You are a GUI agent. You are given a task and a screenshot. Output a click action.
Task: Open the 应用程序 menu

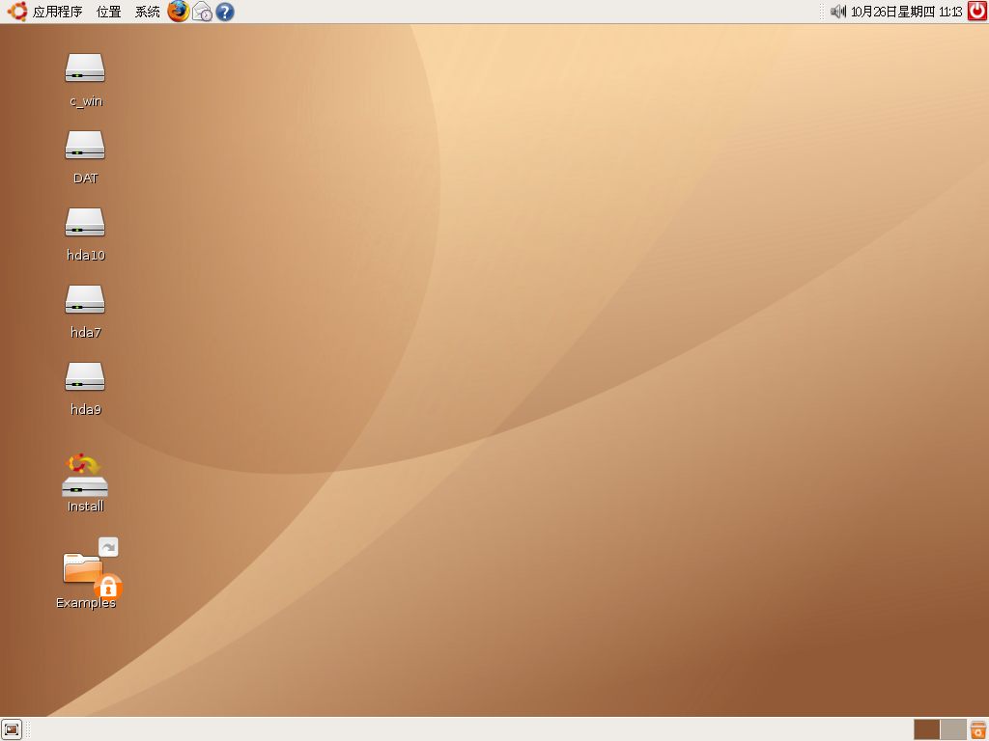[x=57, y=12]
